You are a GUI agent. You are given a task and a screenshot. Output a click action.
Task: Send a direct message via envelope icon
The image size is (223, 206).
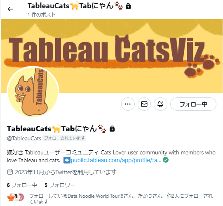(144, 104)
